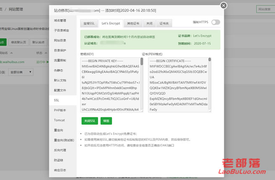This screenshot has height=180, width=275.
Task: Click the 修改默认页 button behind the dialog
Action: [x=18, y=42]
